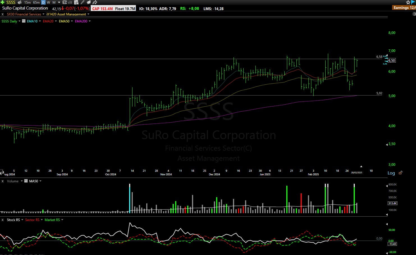Click the small arrow beside 3,50 on the price axis
The width and height of the screenshot is (416, 255).
pyautogui.click(x=387, y=144)
